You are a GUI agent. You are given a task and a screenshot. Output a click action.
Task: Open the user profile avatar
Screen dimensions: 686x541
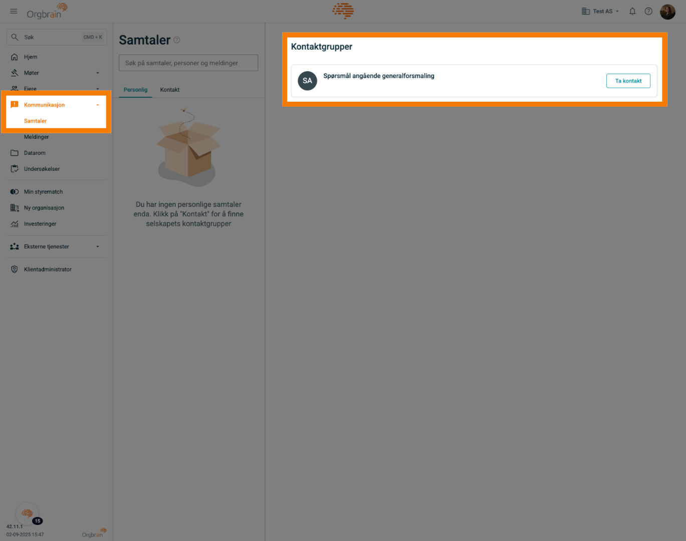(667, 12)
